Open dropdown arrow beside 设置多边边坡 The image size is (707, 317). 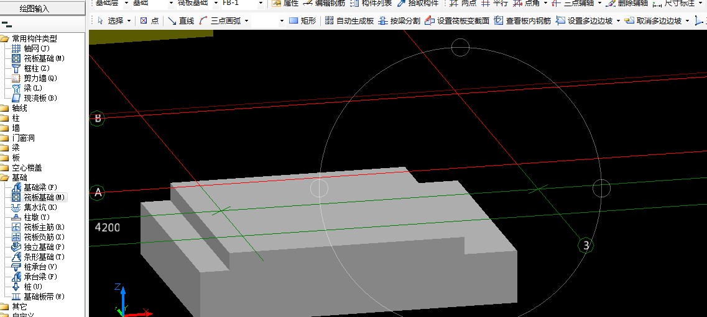[617, 20]
